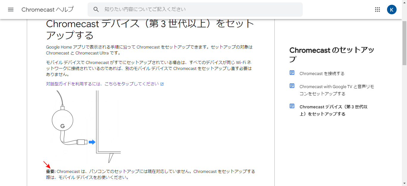Click the external link icon after the guide link

(162, 84)
